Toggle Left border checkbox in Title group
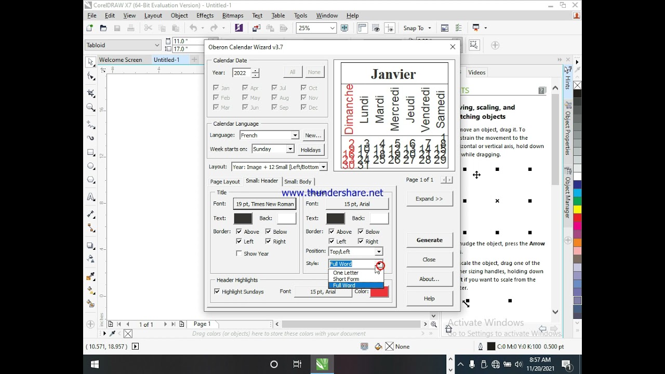Viewport: 665px width, 374px height. (239, 242)
